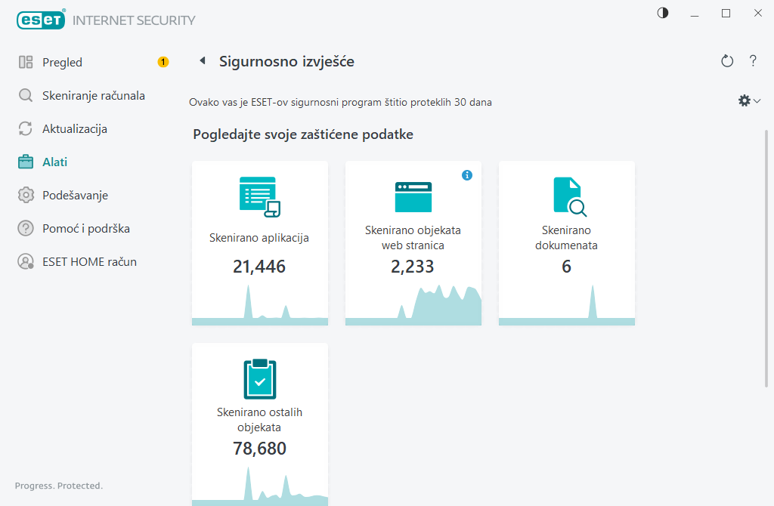Image resolution: width=774 pixels, height=506 pixels.
Task: Click the protekla 30 dana description text
Action: pyautogui.click(x=340, y=102)
